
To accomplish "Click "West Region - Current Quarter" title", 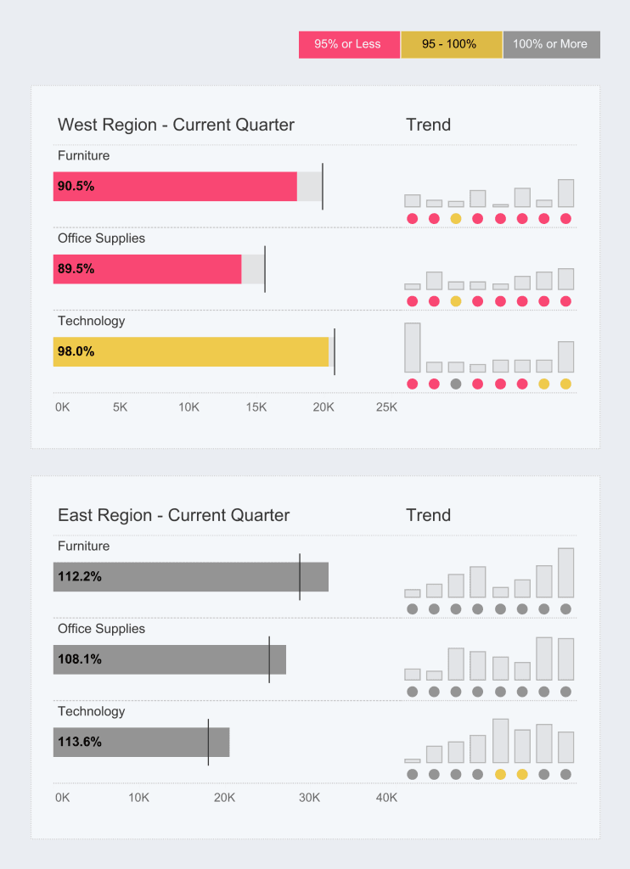I will coord(176,125).
